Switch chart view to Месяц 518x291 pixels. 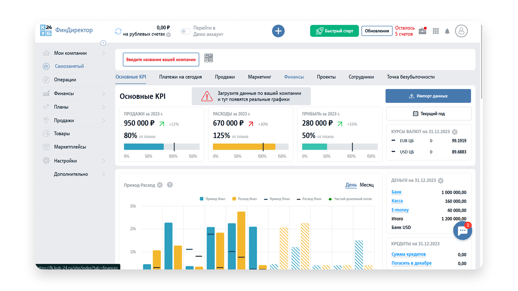point(366,185)
